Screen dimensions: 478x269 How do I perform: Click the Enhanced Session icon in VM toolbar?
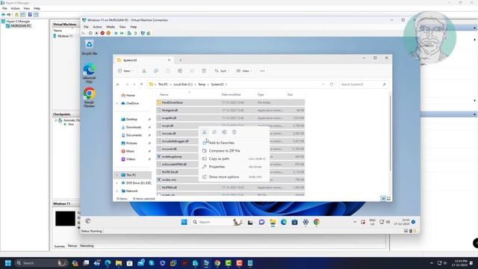tap(143, 33)
